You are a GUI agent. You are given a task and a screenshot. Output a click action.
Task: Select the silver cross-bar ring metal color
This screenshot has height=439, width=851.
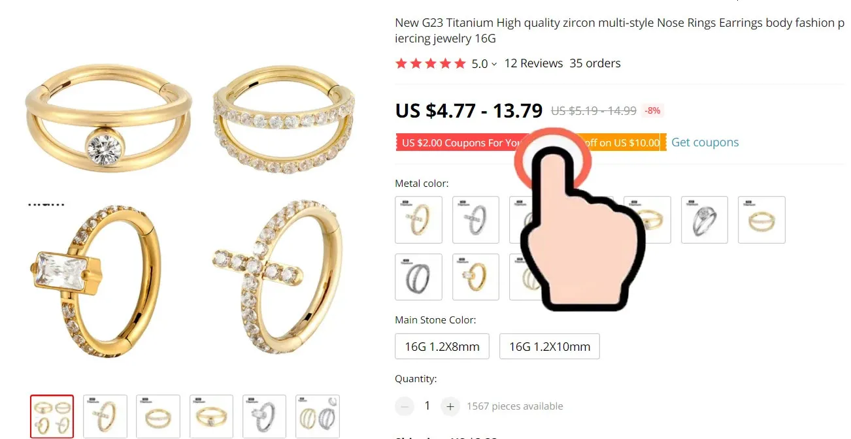(476, 220)
